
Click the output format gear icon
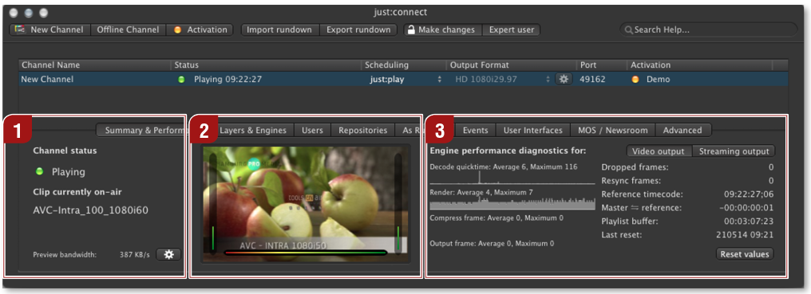[x=564, y=80]
